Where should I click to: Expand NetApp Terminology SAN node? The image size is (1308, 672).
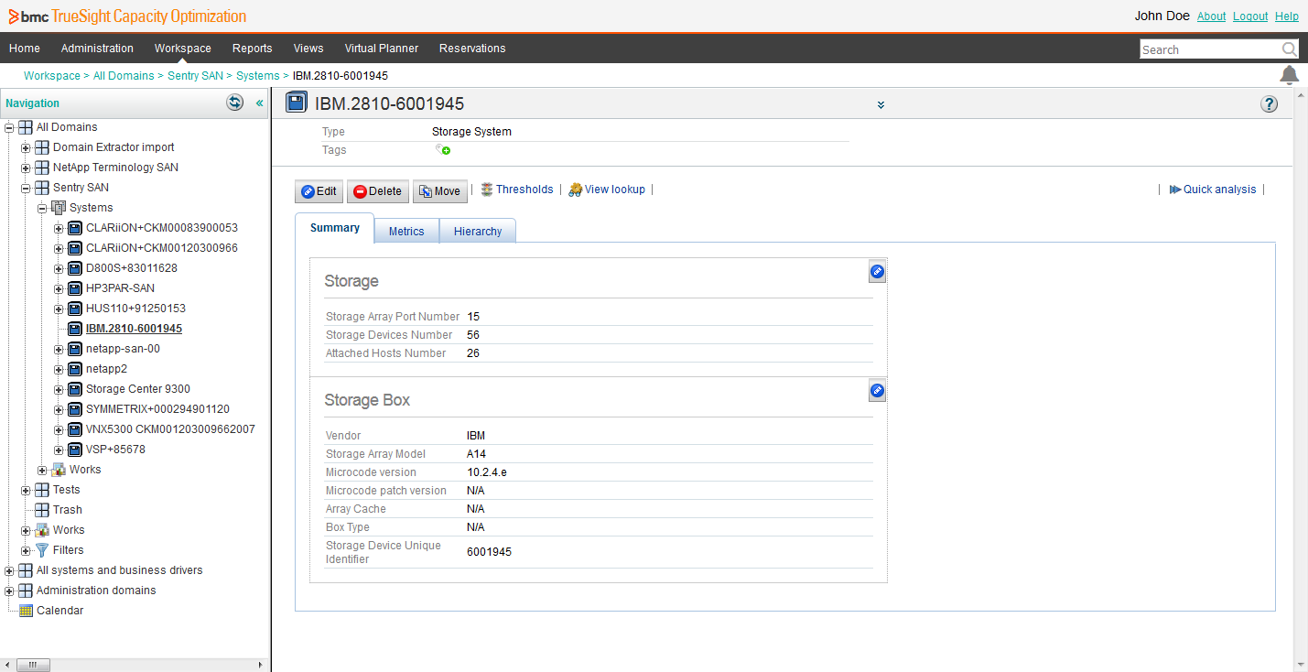pos(26,168)
